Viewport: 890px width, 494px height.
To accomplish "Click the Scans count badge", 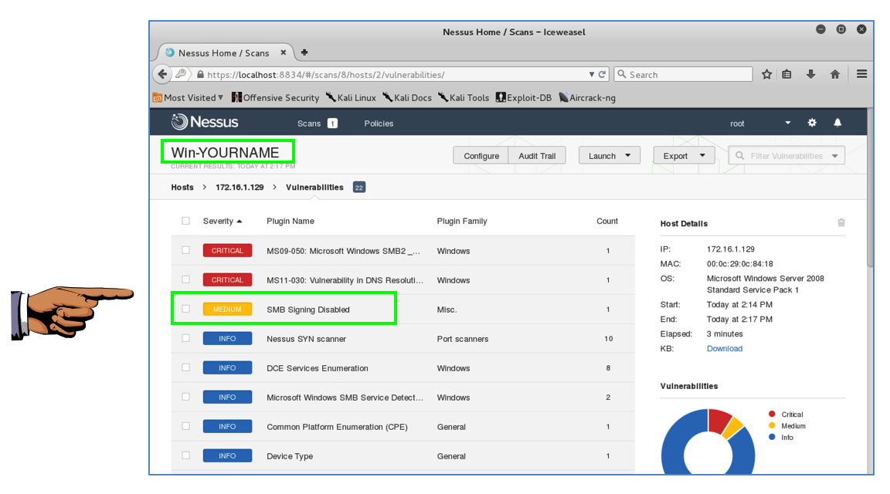I will [x=333, y=123].
